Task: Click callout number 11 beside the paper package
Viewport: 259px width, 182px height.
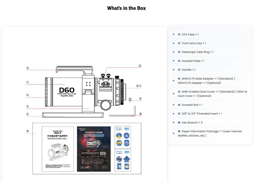Action: point(28,131)
